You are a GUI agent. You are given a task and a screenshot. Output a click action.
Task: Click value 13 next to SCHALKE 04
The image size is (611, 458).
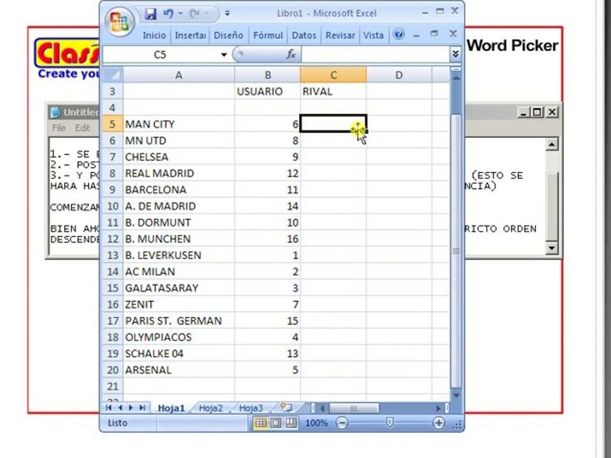click(x=268, y=354)
